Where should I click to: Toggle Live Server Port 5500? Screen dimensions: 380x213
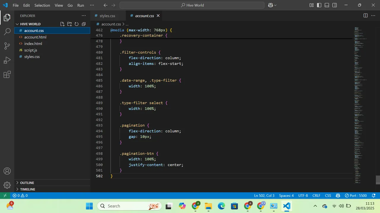(356, 196)
